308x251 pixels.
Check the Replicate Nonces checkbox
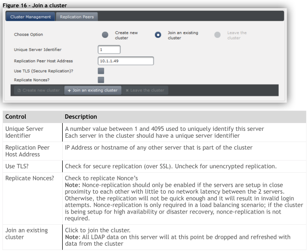[x=101, y=80]
